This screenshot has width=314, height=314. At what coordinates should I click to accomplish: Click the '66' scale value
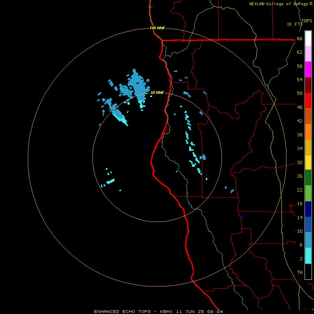click(x=300, y=39)
